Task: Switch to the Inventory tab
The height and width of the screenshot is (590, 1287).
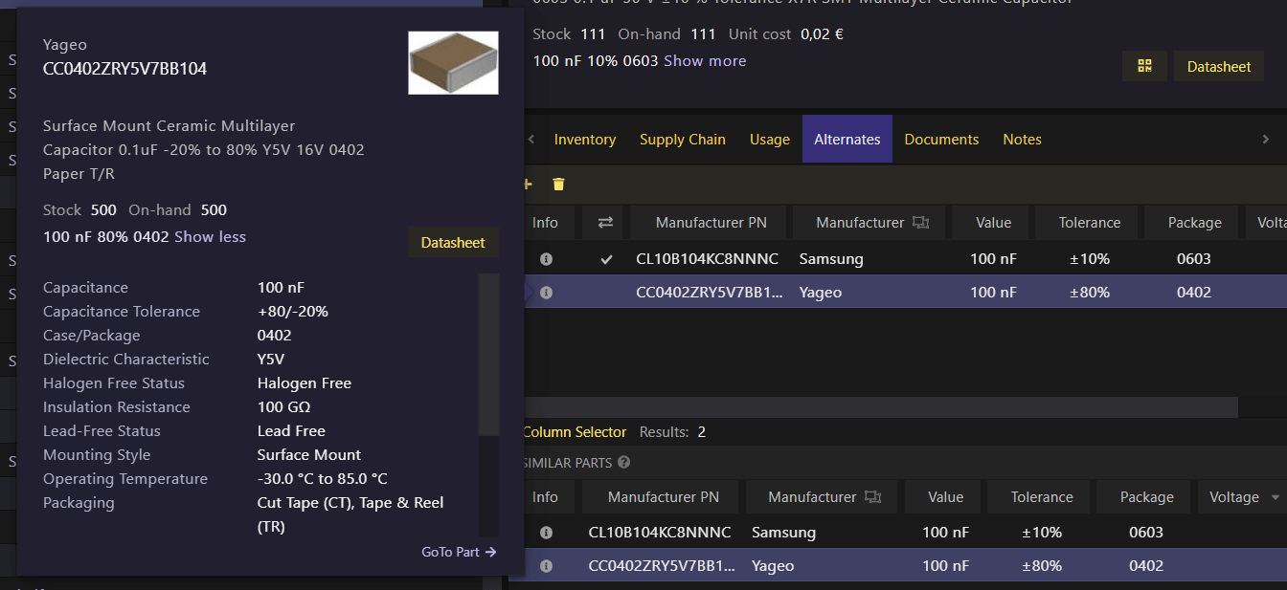Action: (x=584, y=140)
